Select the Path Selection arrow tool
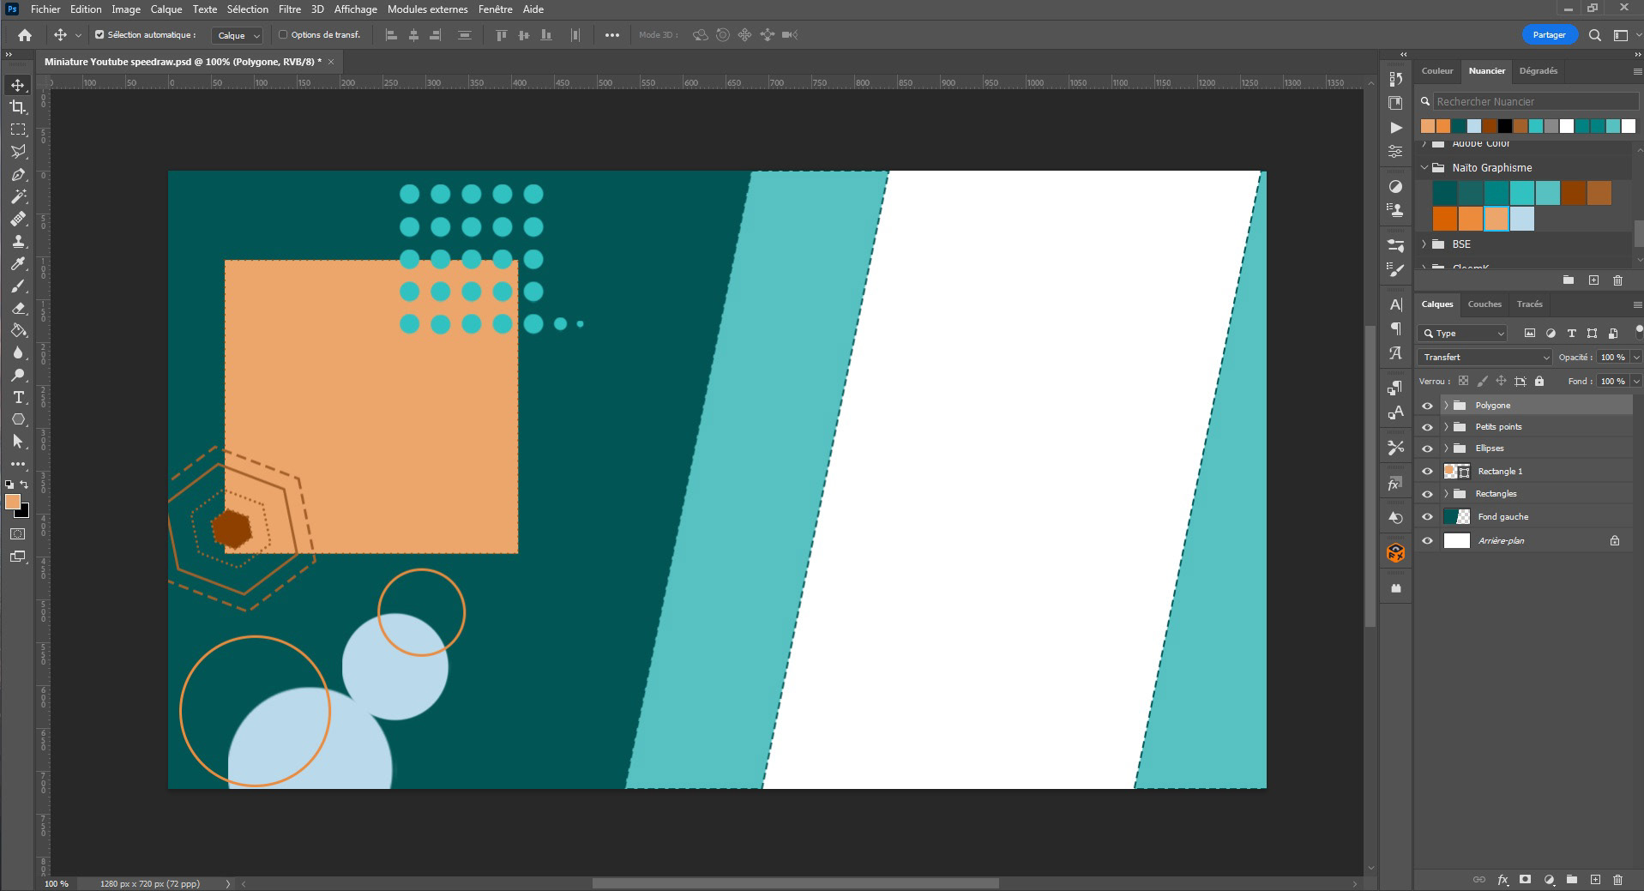Screen dimensions: 1644x891 click(18, 442)
